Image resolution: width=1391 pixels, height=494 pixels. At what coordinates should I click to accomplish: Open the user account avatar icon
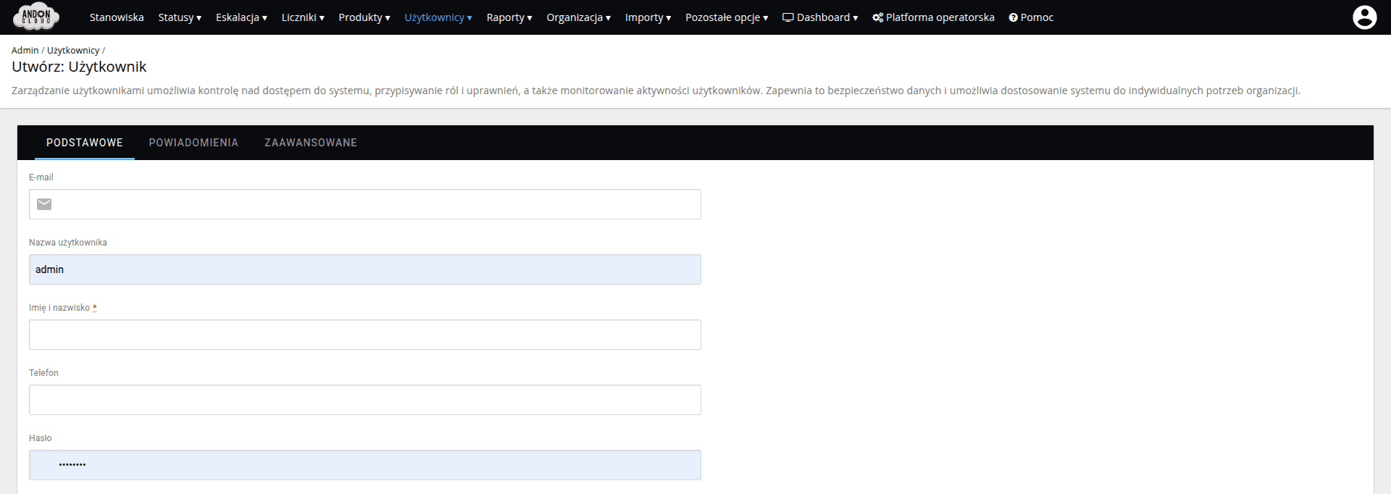pyautogui.click(x=1364, y=17)
